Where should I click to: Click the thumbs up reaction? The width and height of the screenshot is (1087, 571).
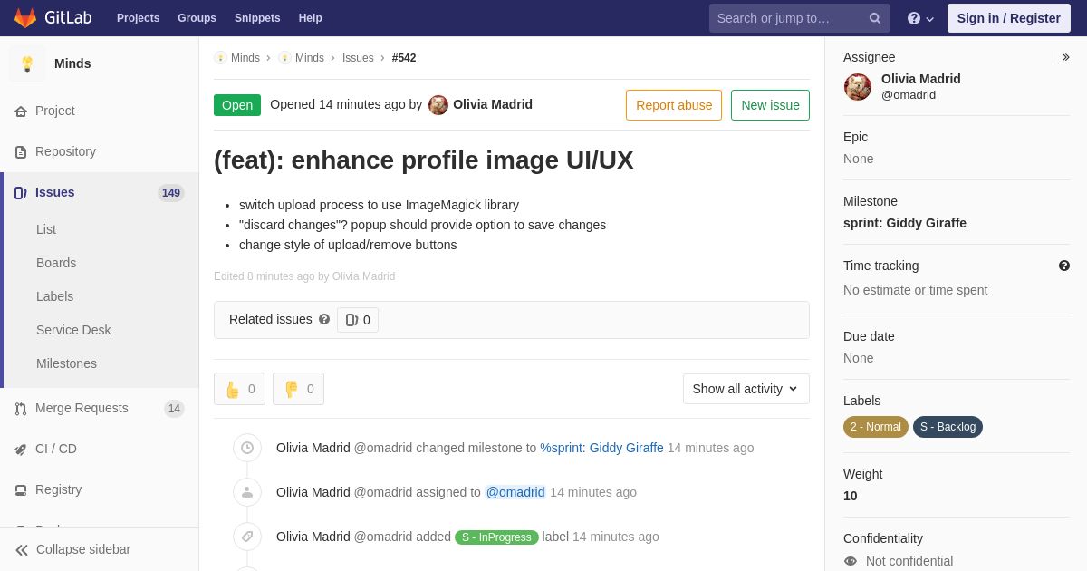coord(240,389)
